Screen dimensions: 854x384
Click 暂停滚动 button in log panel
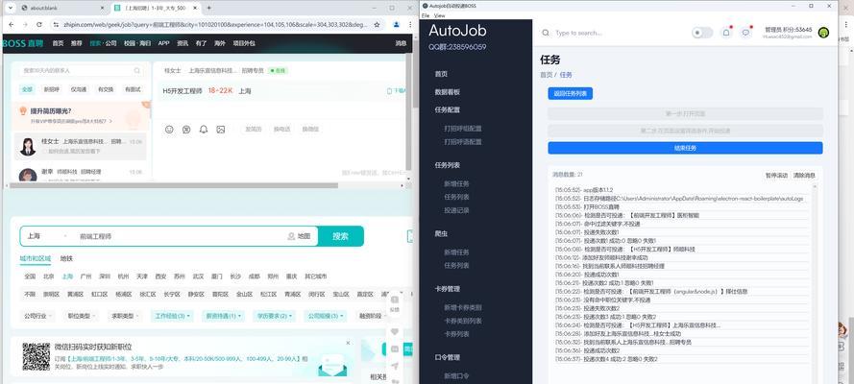[x=776, y=175]
